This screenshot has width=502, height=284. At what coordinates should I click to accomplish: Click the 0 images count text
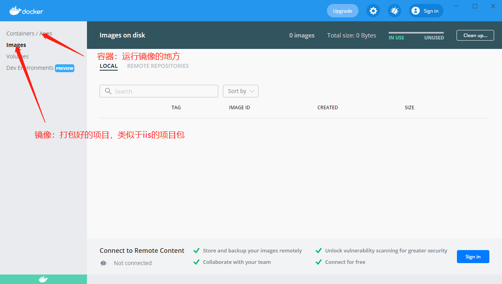pos(302,35)
